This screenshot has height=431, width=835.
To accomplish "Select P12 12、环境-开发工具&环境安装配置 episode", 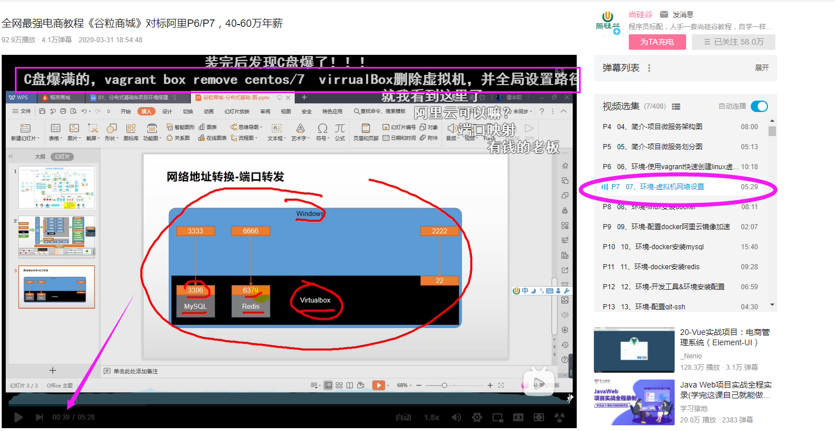I will [x=680, y=287].
